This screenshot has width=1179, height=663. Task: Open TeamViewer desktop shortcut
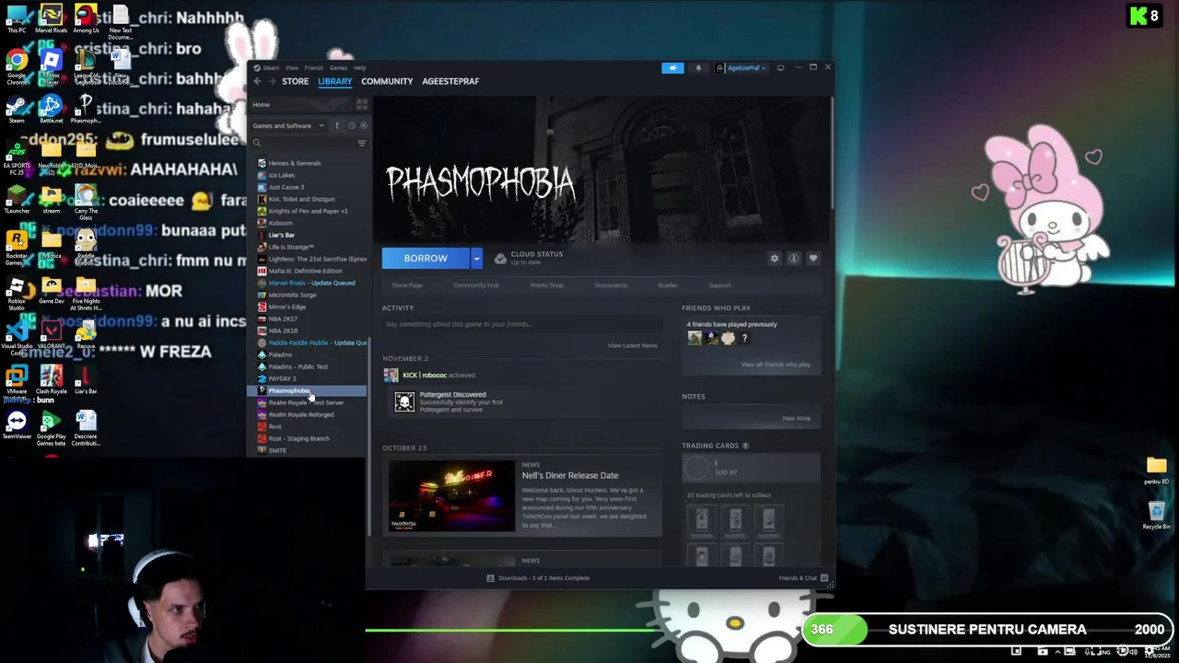tap(17, 425)
